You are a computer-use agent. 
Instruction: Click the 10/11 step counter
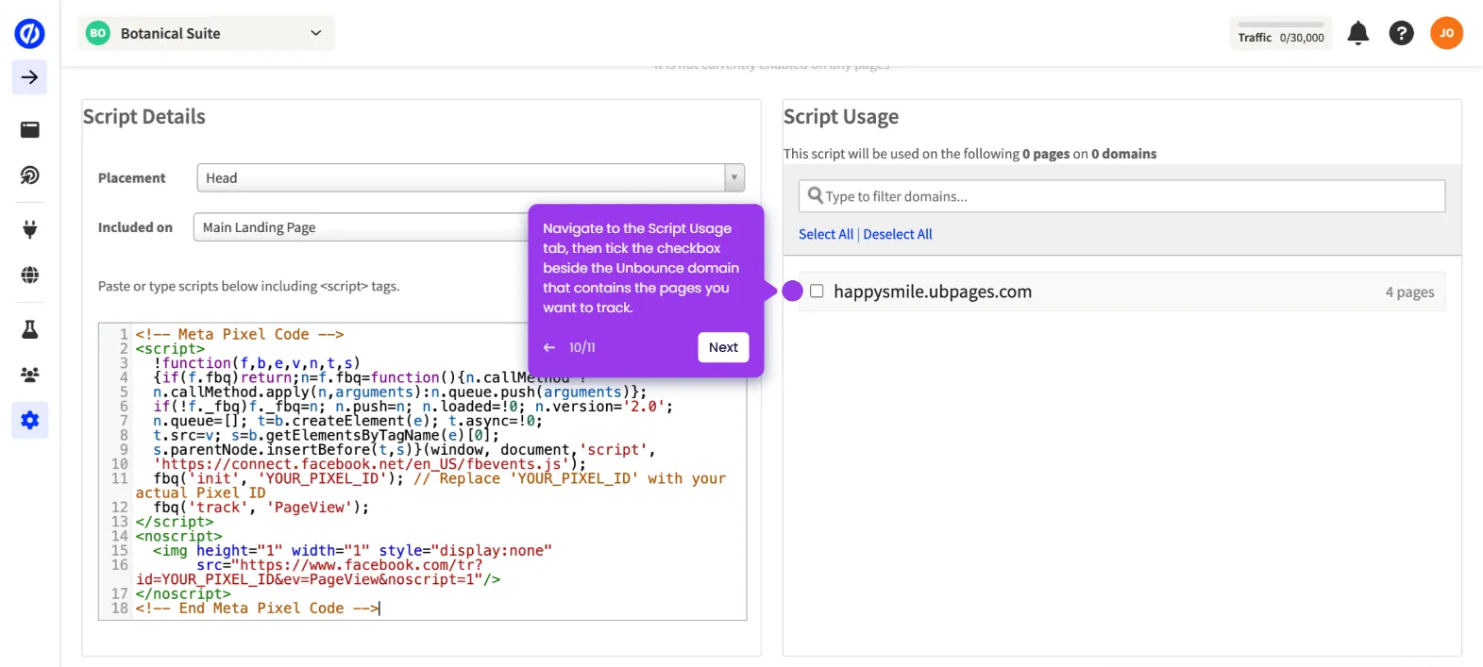click(582, 347)
